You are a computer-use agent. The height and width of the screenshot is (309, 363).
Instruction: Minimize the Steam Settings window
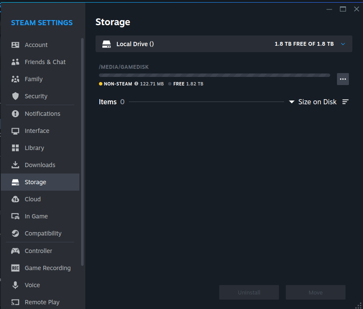pyautogui.click(x=329, y=9)
